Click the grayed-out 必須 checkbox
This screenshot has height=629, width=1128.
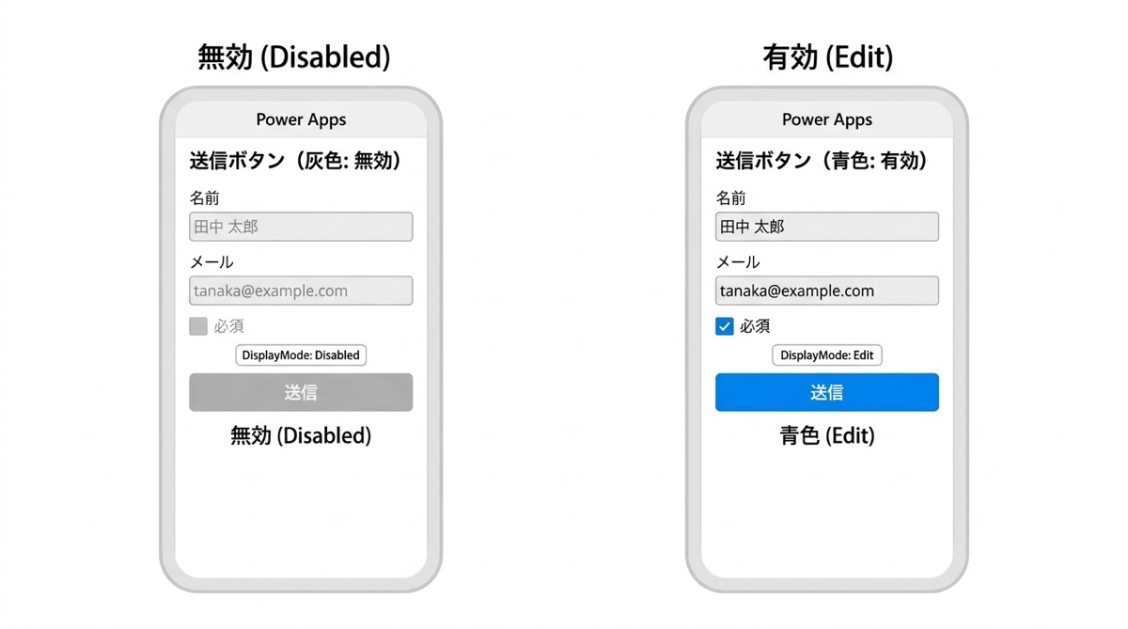(198, 326)
